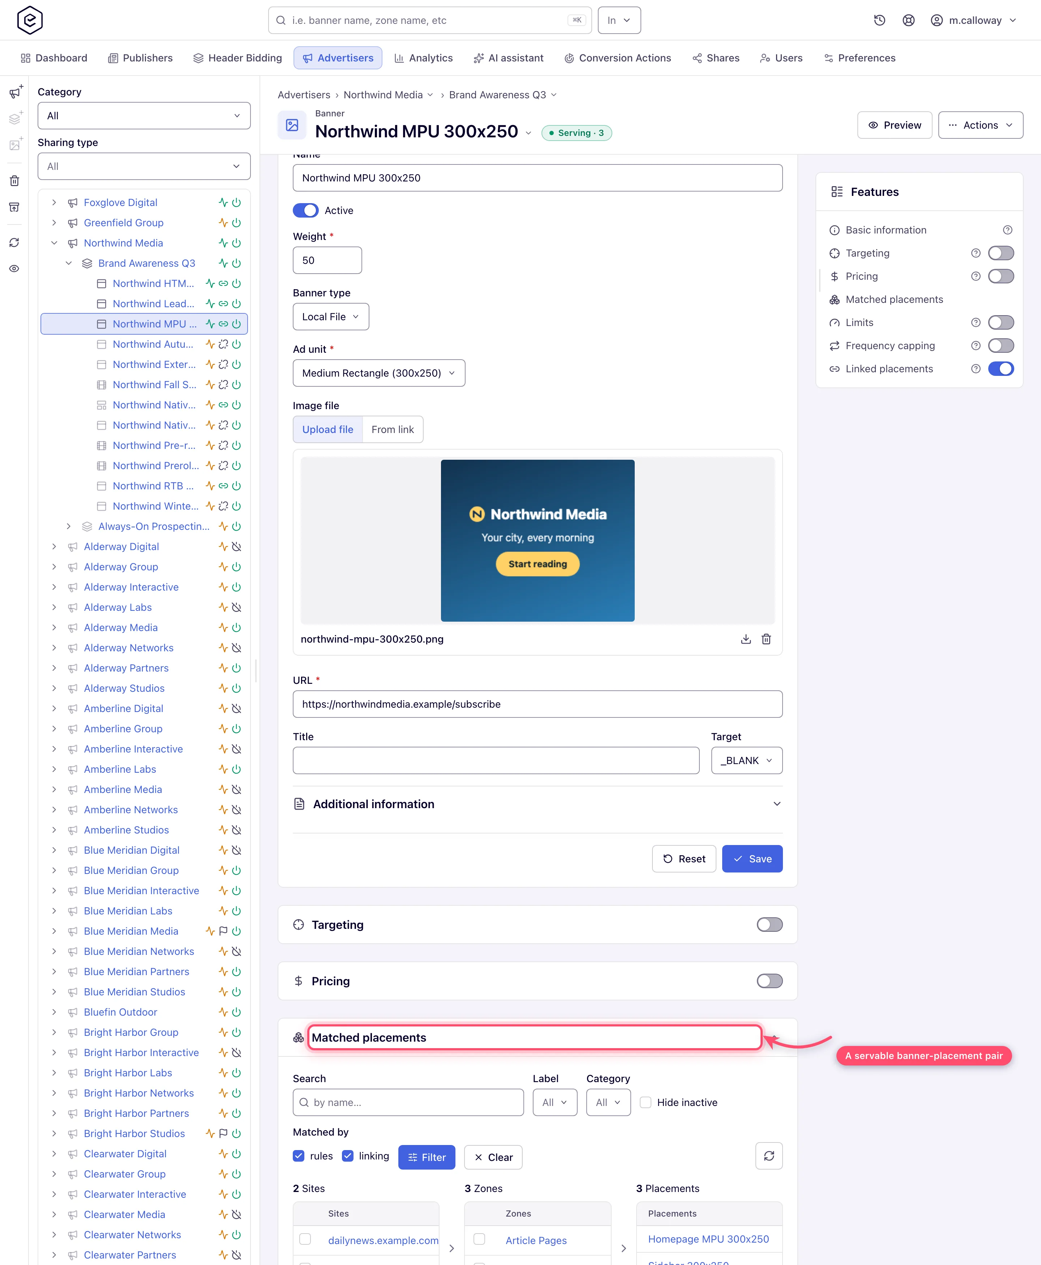Click help icon next to Basic information

coord(1007,230)
